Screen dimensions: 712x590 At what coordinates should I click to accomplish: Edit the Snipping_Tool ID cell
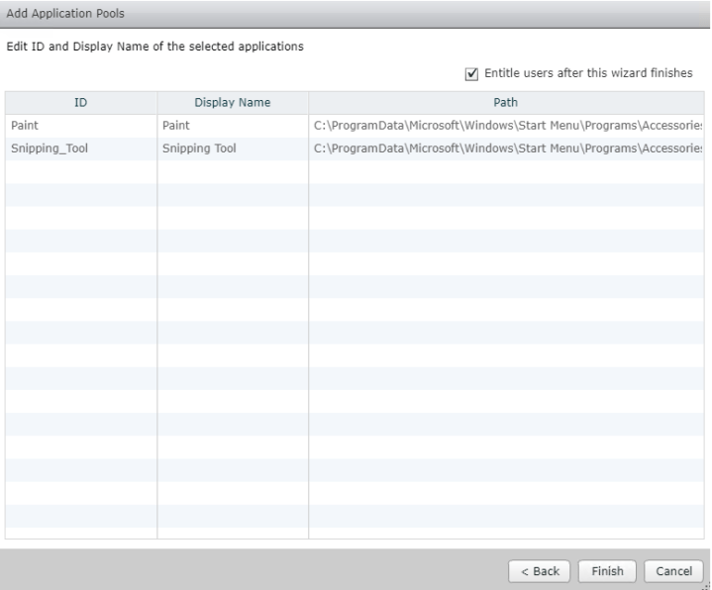click(x=80, y=148)
